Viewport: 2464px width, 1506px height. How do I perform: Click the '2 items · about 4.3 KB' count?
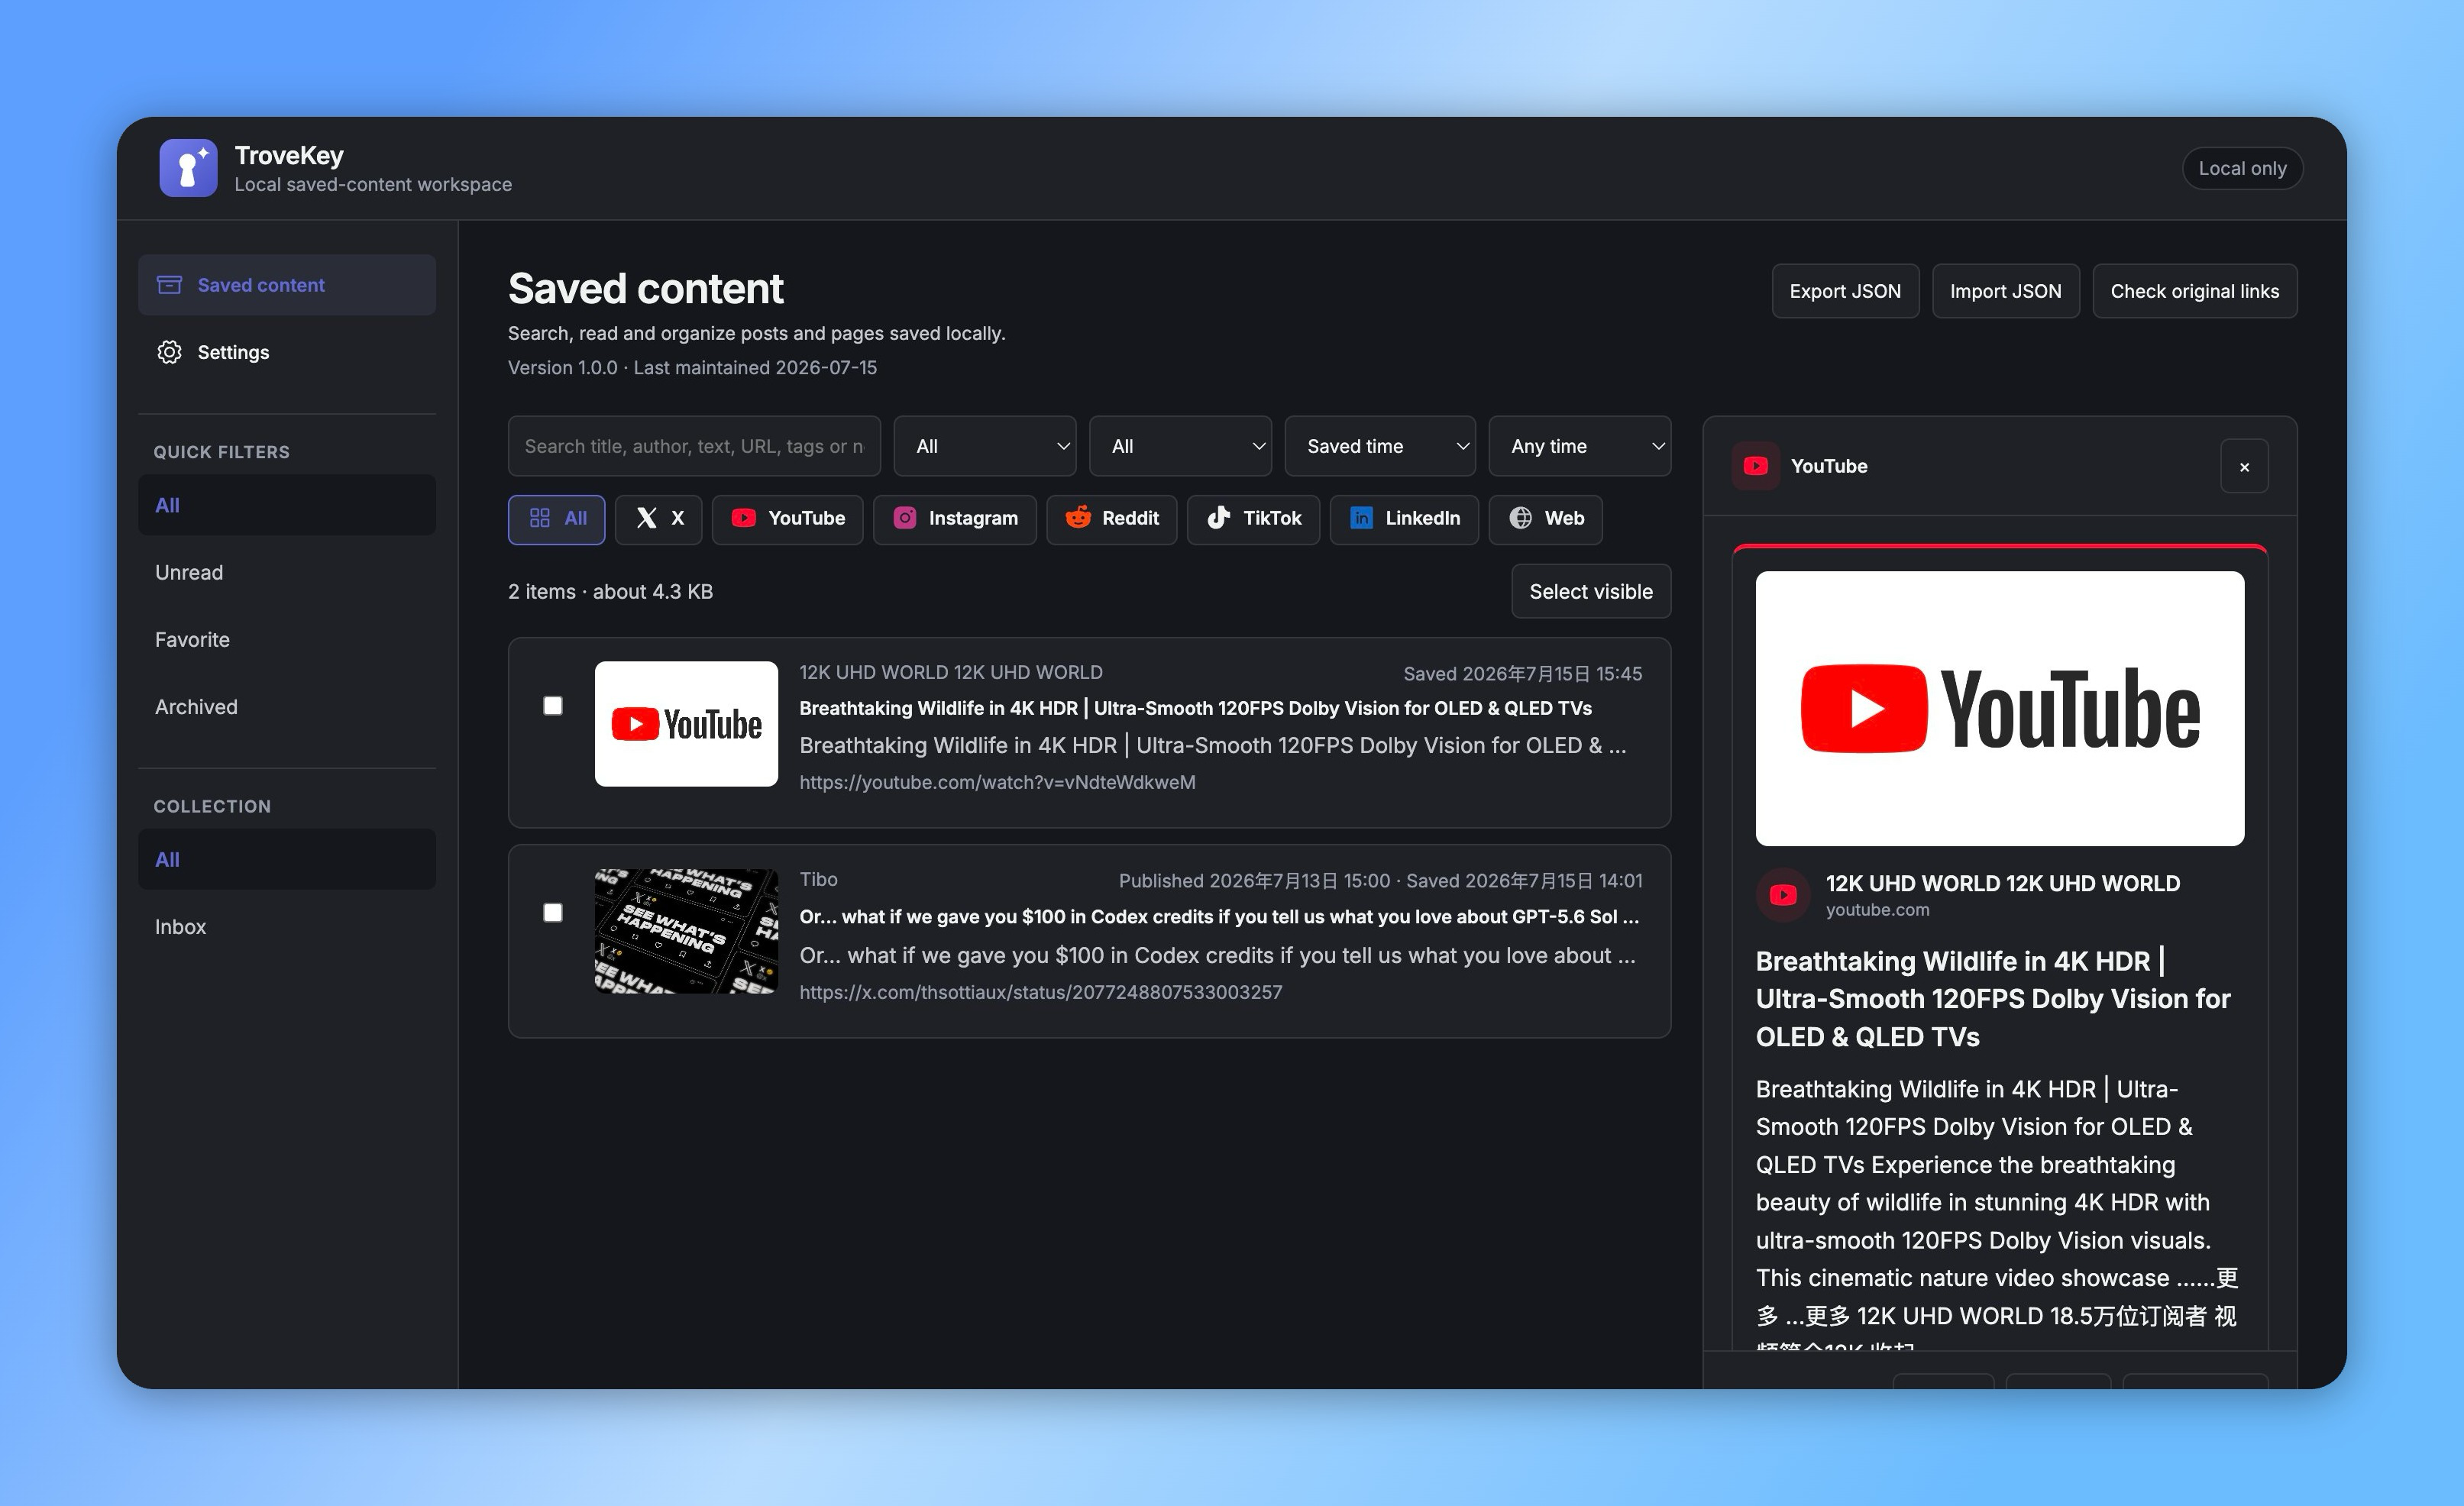[610, 591]
